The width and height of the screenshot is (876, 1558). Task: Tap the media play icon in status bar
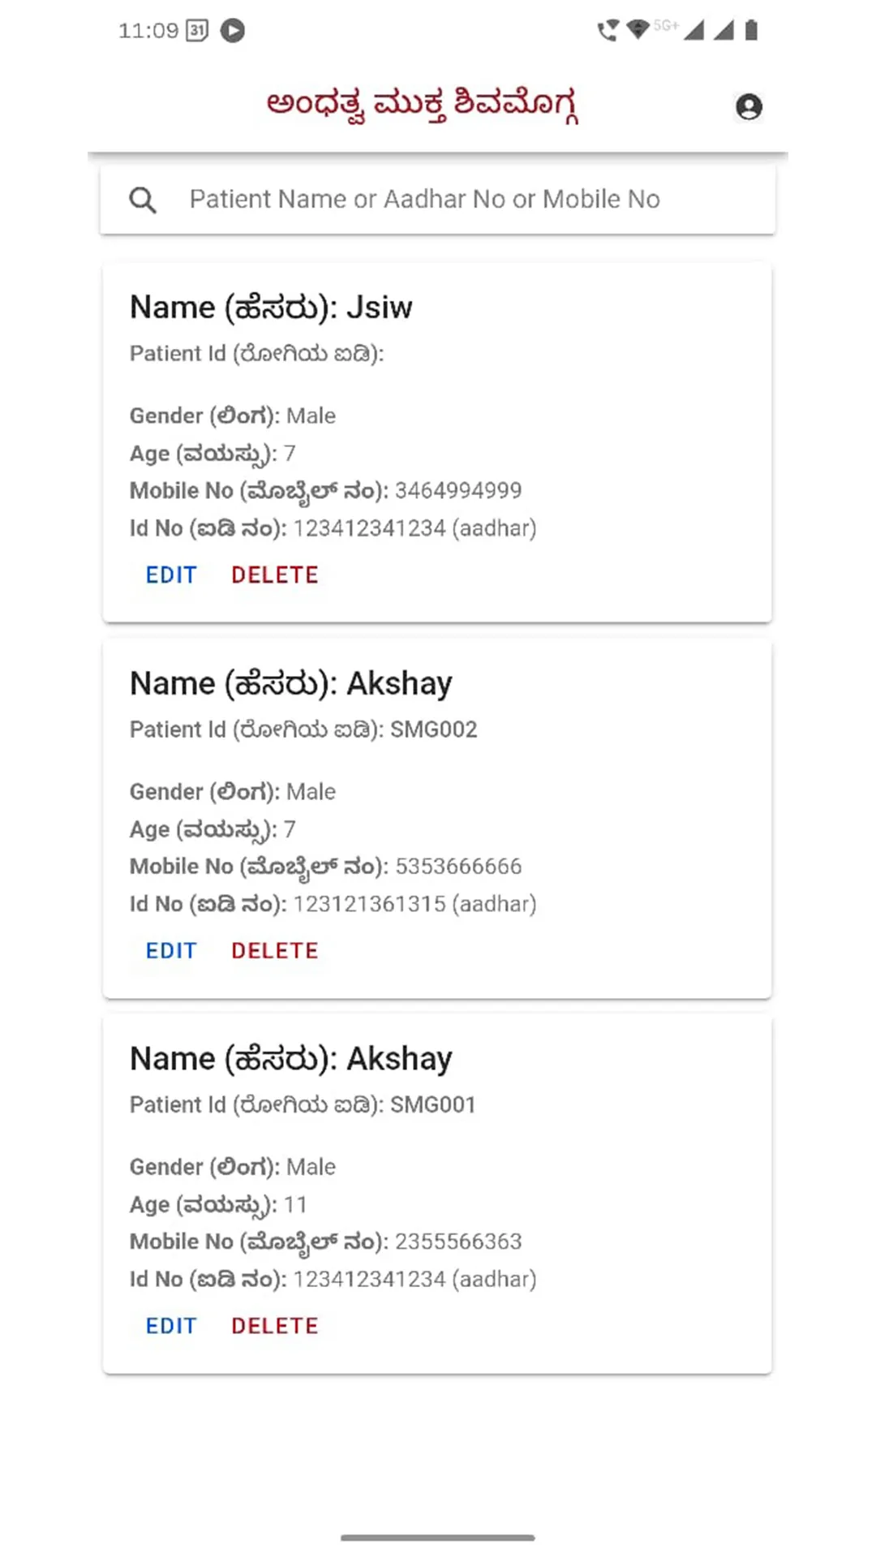[233, 31]
